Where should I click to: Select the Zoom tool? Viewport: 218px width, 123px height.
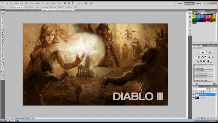[3, 70]
